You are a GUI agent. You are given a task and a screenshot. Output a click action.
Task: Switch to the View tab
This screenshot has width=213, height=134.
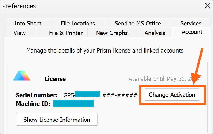pyautogui.click(x=19, y=33)
